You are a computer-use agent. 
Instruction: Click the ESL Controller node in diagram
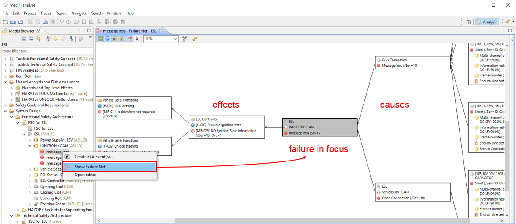pos(227,127)
